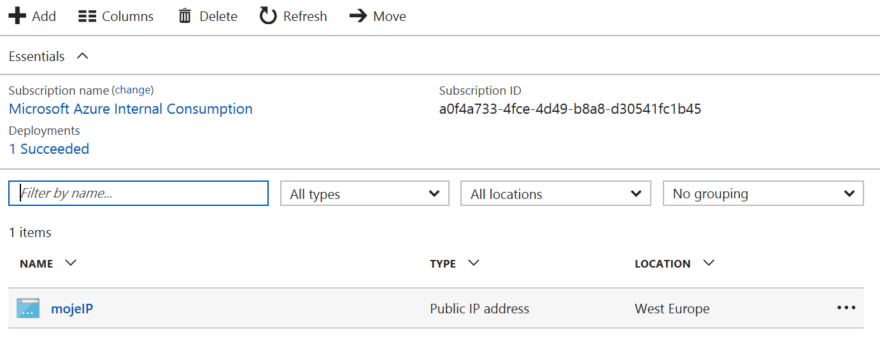
Task: Sort by the NAME column header
Action: click(x=37, y=264)
